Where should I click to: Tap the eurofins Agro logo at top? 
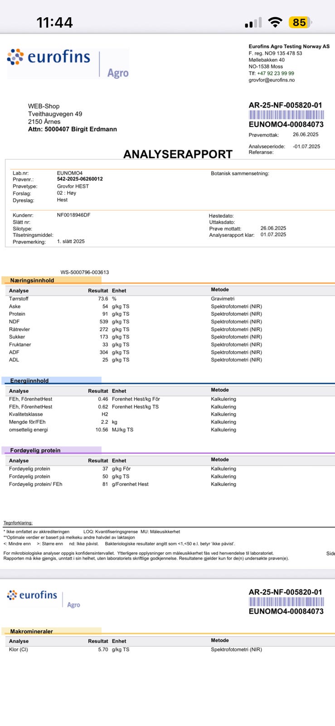pos(68,63)
